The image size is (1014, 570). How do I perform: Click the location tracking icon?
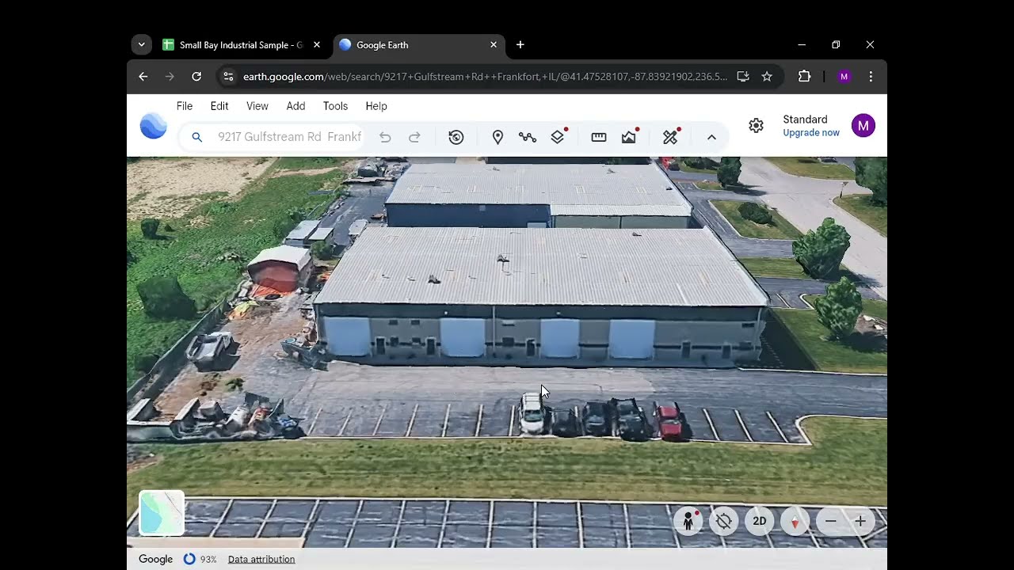coord(723,521)
